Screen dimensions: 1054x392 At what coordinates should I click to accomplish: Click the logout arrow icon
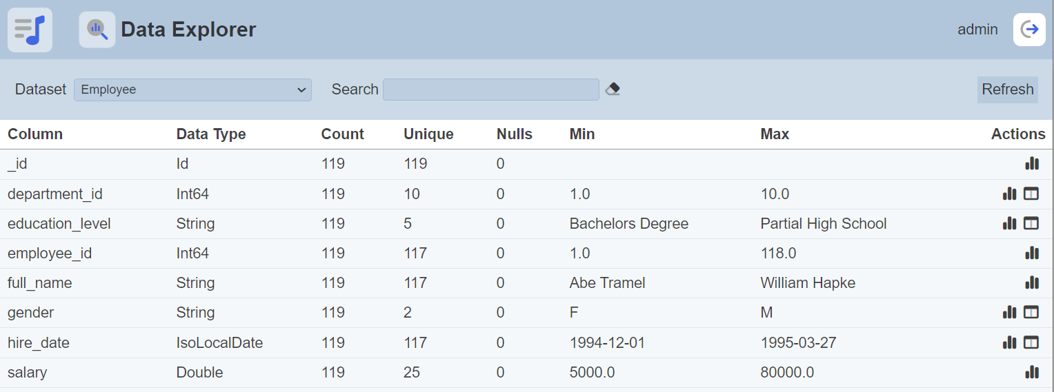point(1029,30)
